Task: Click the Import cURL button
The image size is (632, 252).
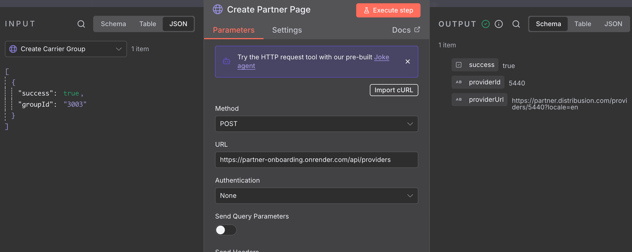Action: coord(394,90)
